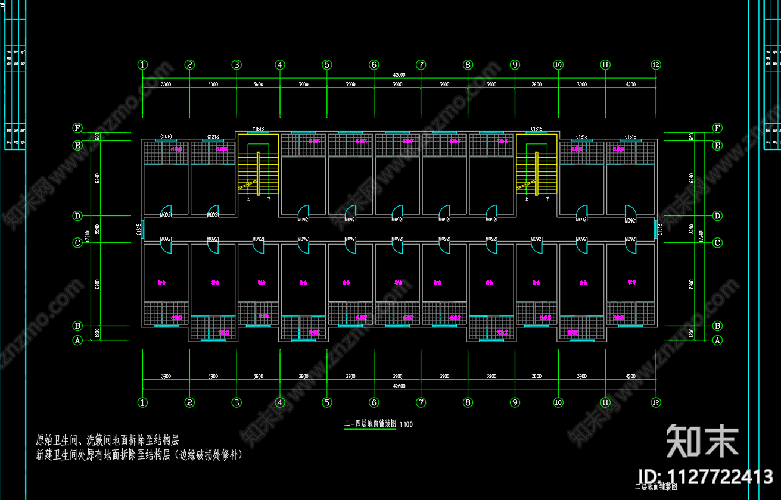Click axis bubble A on the right side
The image size is (781, 500).
tap(717, 340)
